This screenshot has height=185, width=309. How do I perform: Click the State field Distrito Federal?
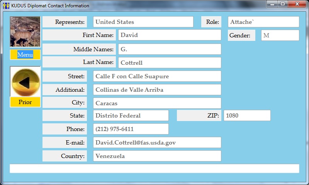pos(131,116)
